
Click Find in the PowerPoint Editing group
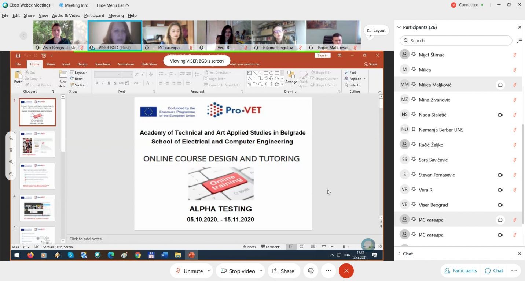pos(350,72)
